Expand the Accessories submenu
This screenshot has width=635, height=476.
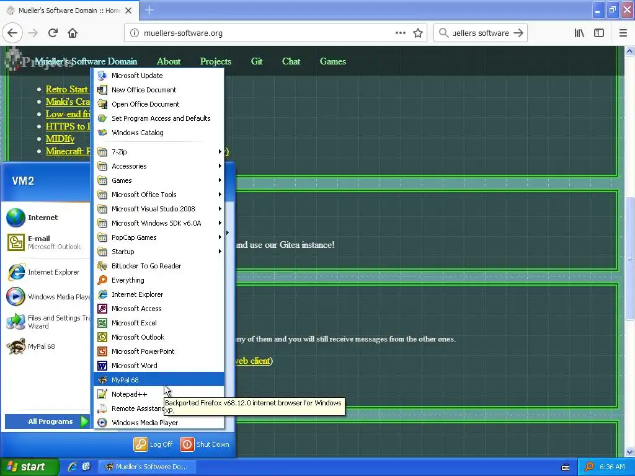coord(159,166)
